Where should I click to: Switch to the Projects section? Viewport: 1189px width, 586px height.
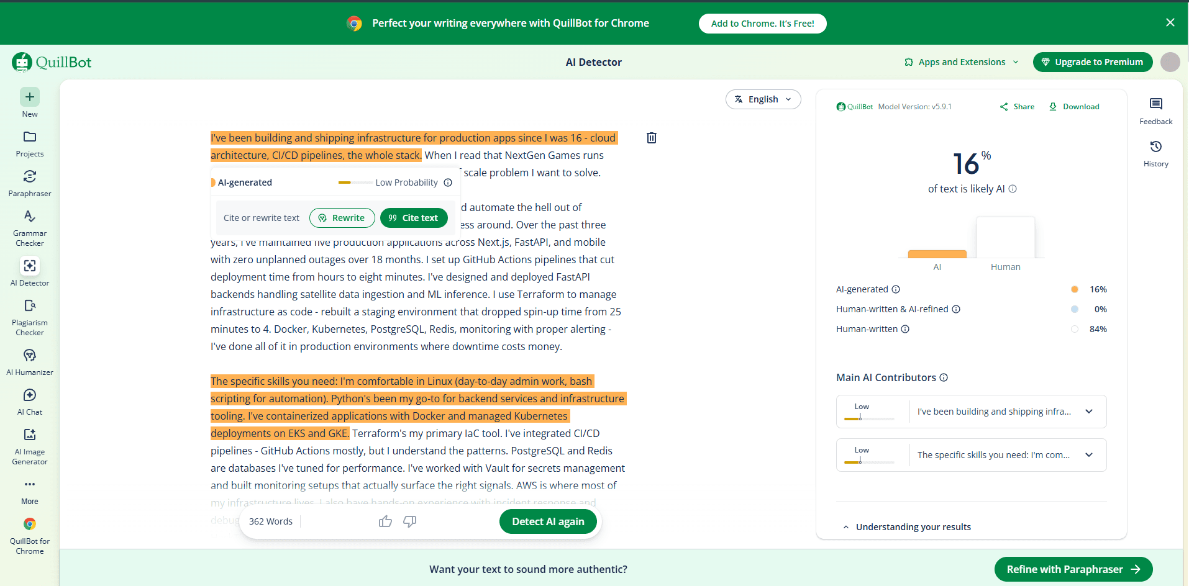coord(29,142)
